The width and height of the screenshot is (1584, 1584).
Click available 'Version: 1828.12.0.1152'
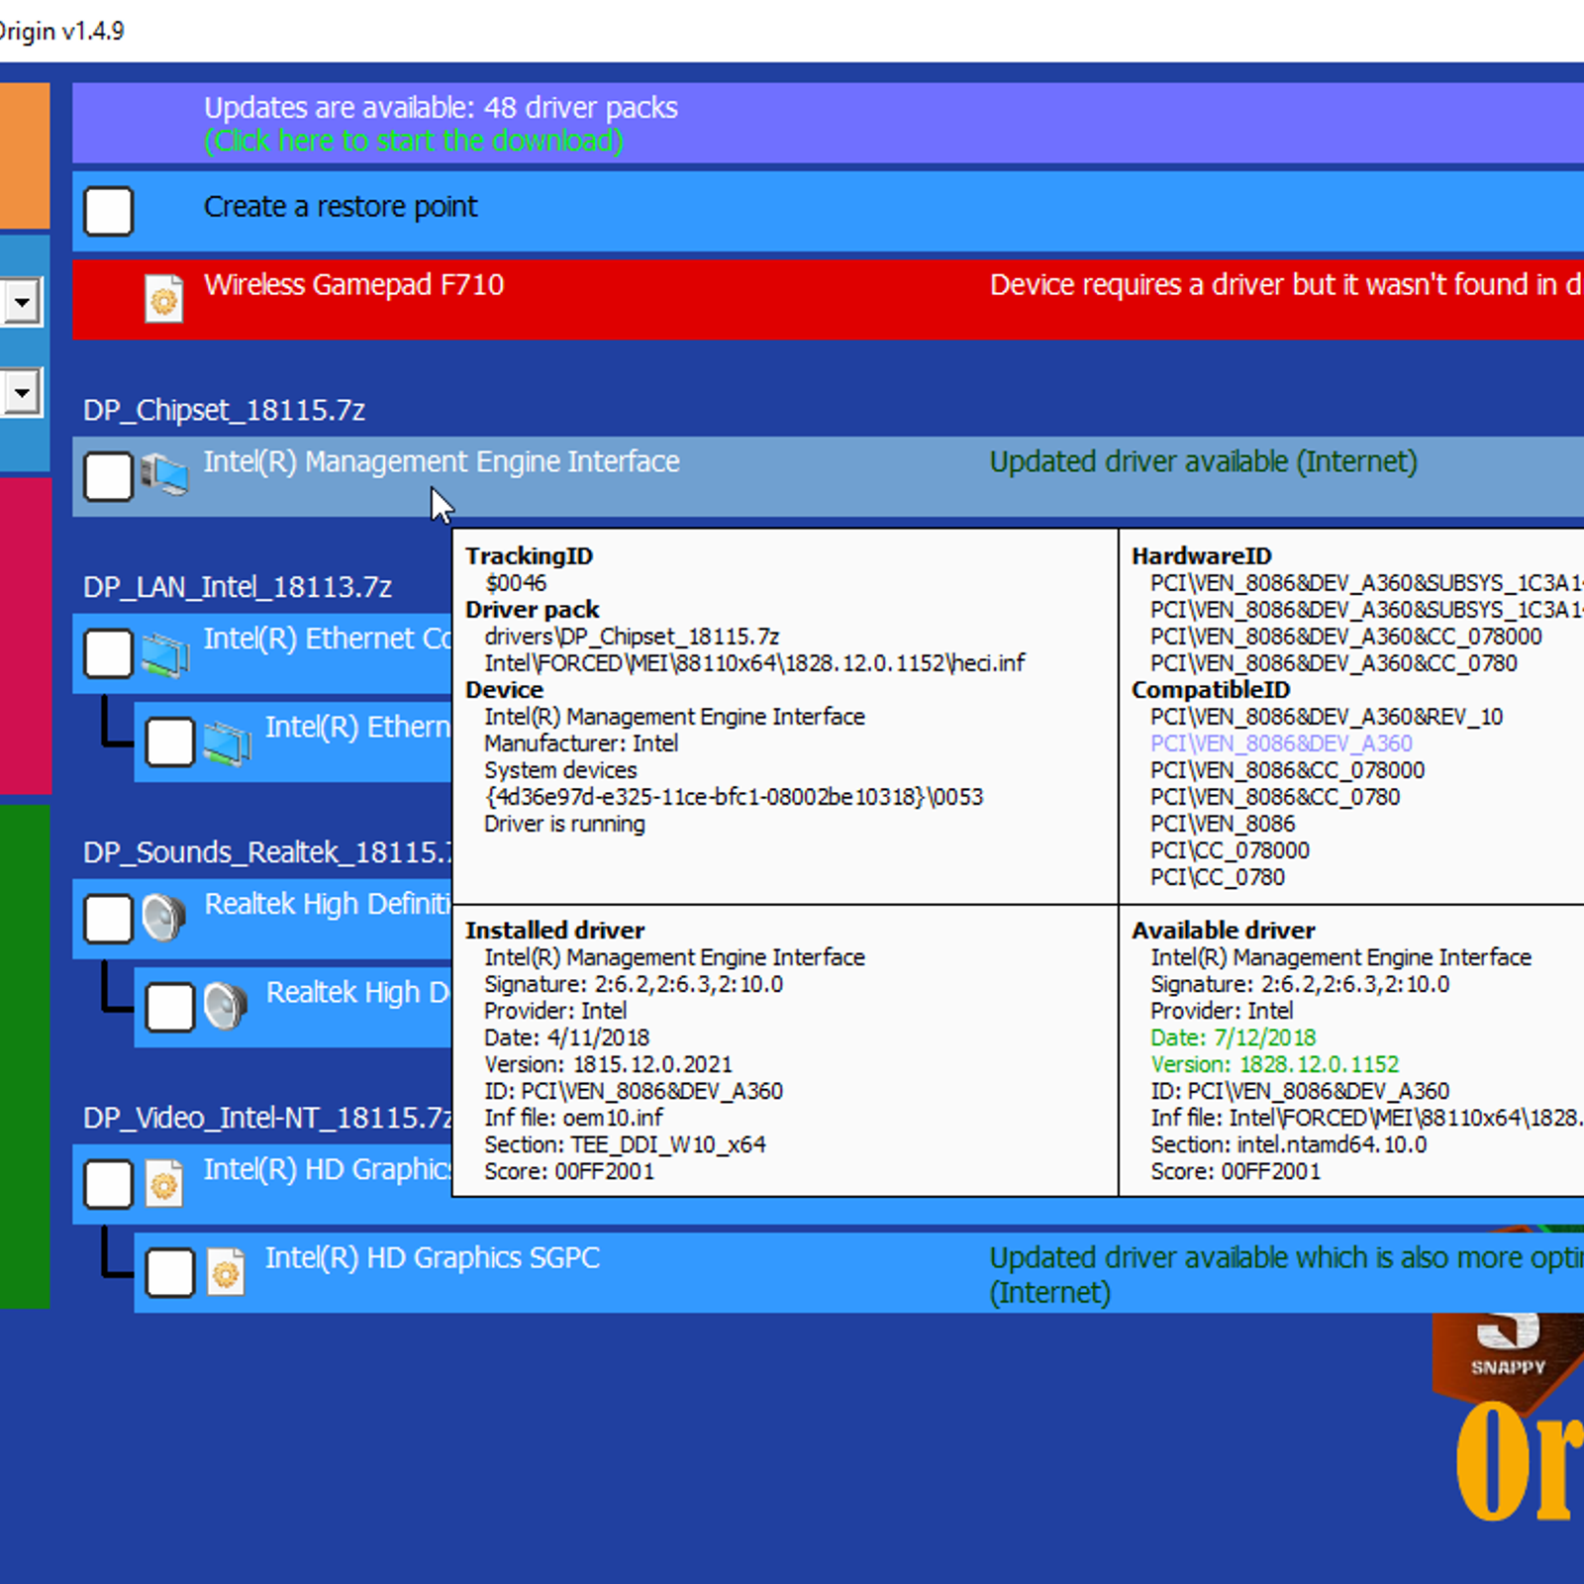tap(1274, 1064)
